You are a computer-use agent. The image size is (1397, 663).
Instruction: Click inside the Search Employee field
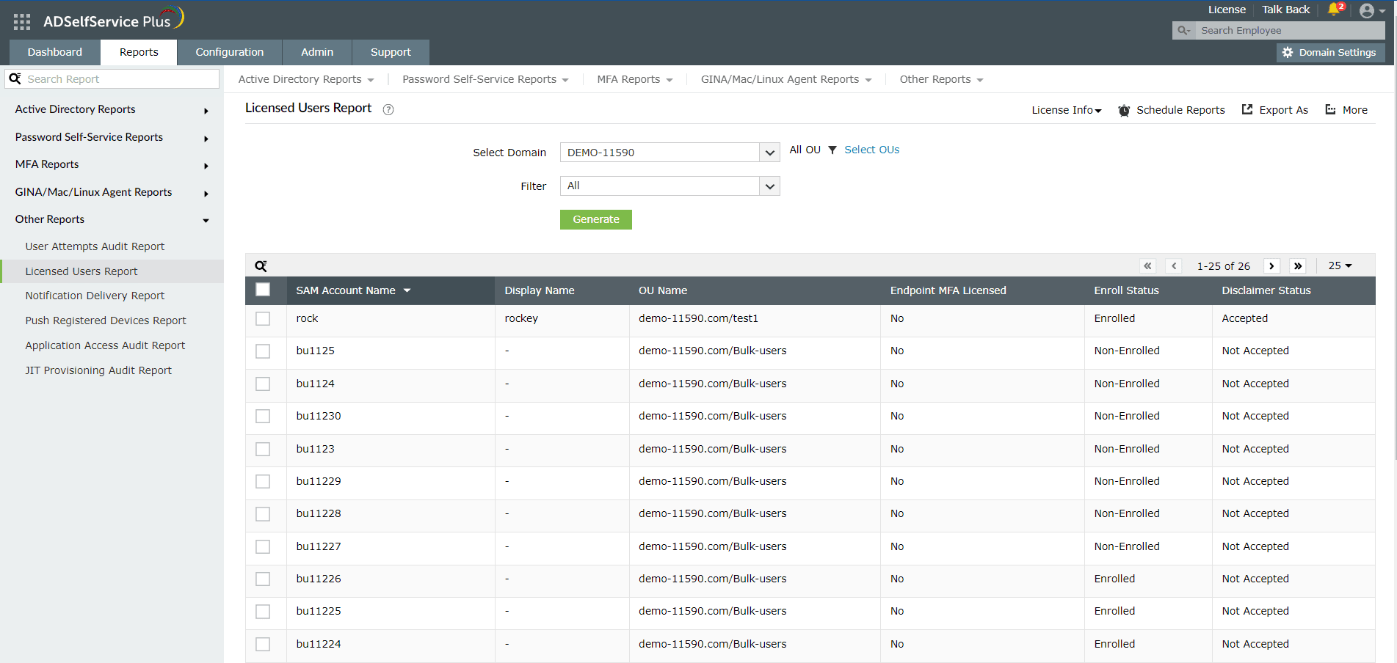pos(1290,30)
